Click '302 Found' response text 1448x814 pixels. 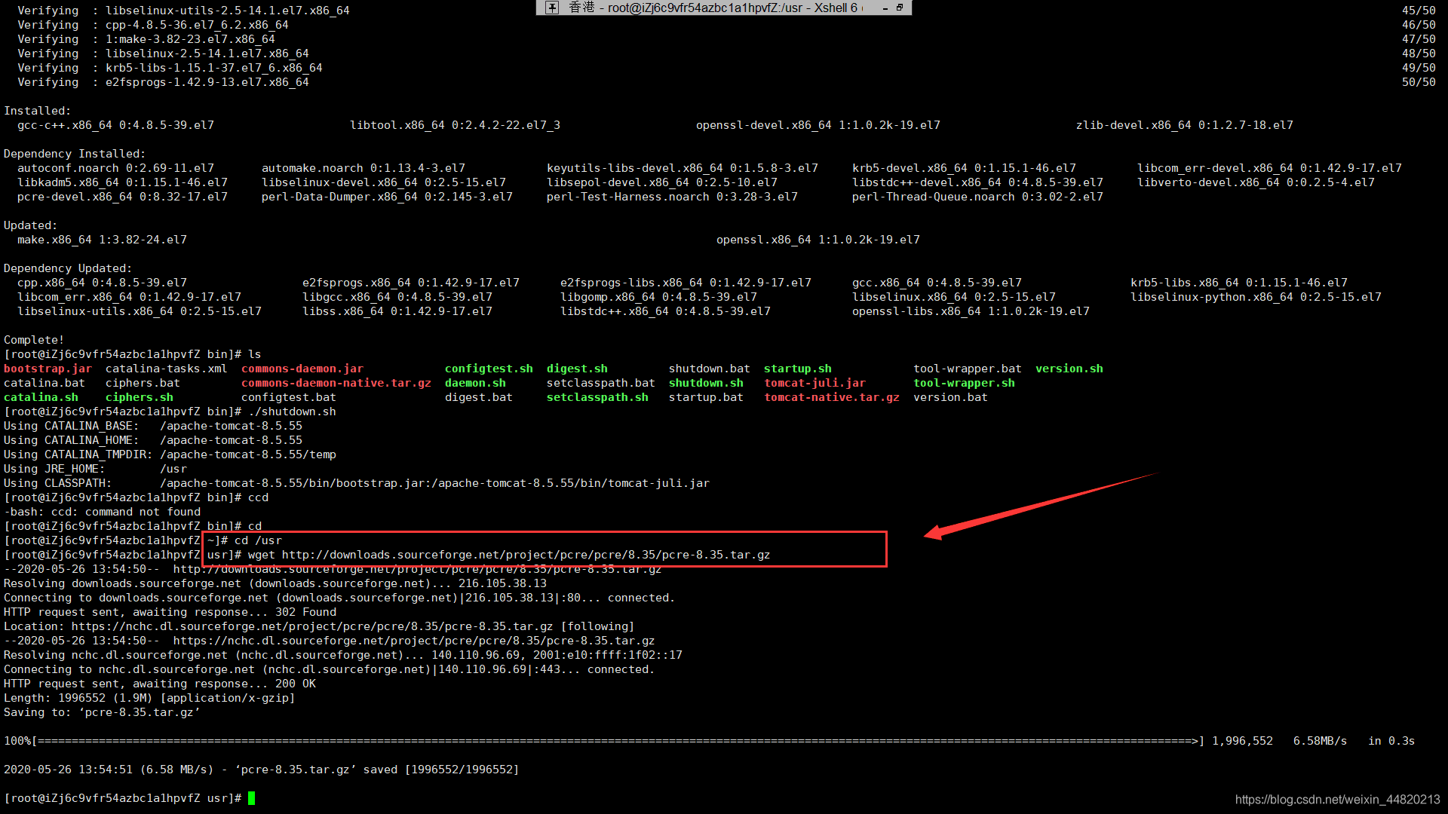pyautogui.click(x=305, y=612)
